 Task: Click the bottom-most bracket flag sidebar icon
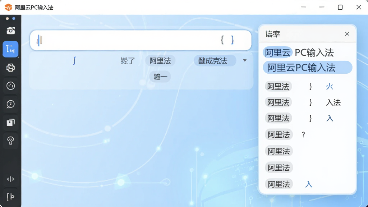click(x=10, y=197)
